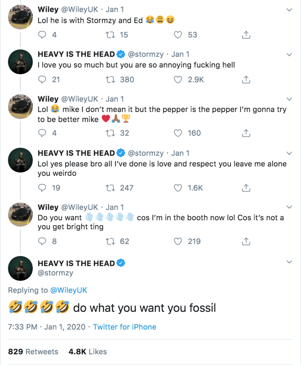Like Stormzy's tweet with 1.6K likes
The width and height of the screenshot is (301, 365).
(178, 187)
